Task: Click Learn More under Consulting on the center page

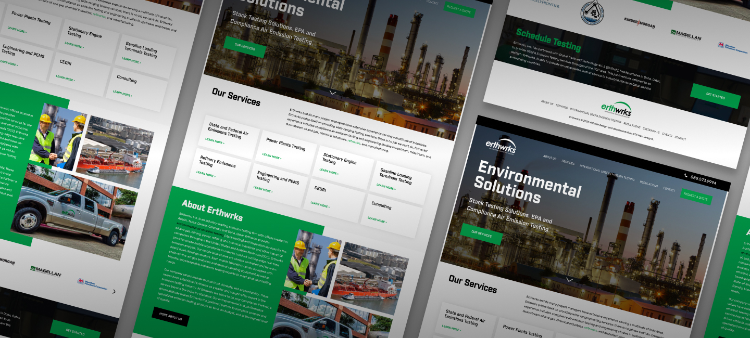Action: [x=377, y=220]
